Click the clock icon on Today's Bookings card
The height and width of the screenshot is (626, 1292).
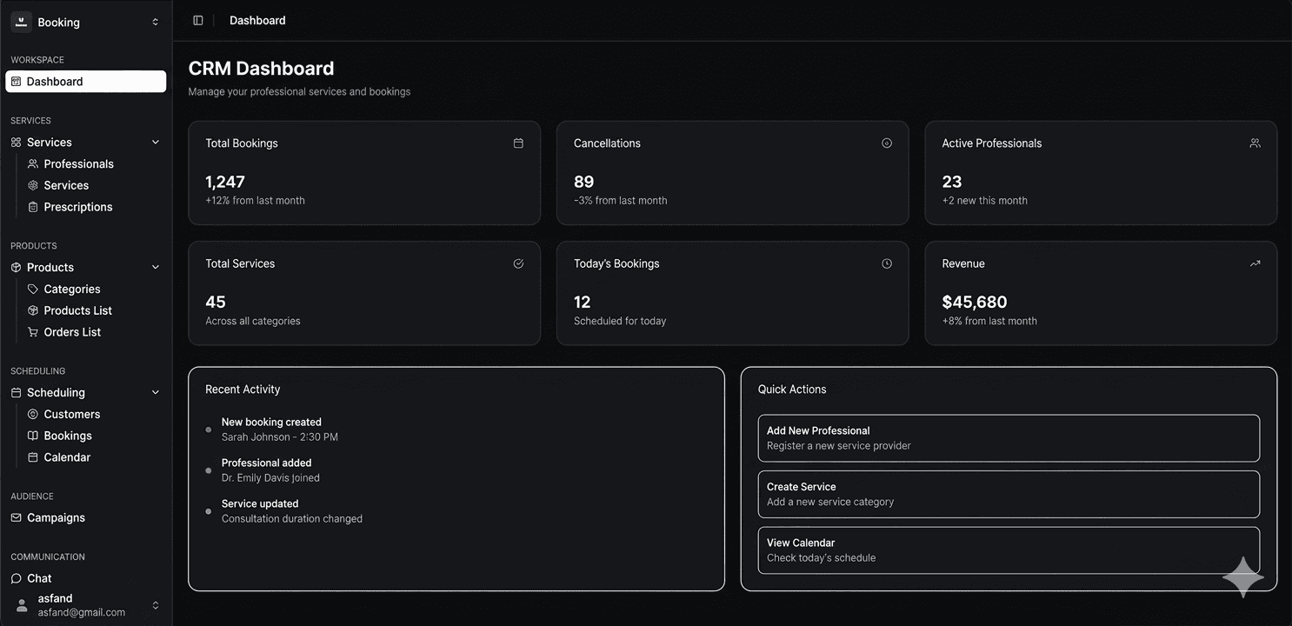887,263
